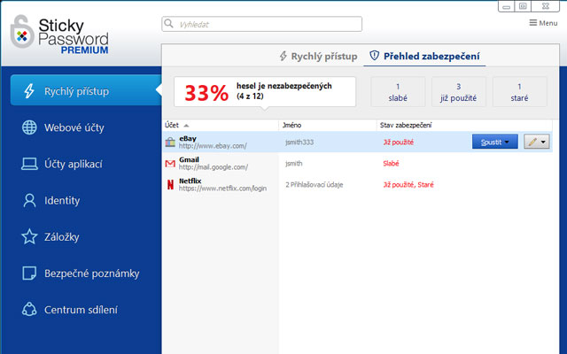Show Záložky bookmarks list
Viewport: 567px width, 354px height.
[62, 236]
